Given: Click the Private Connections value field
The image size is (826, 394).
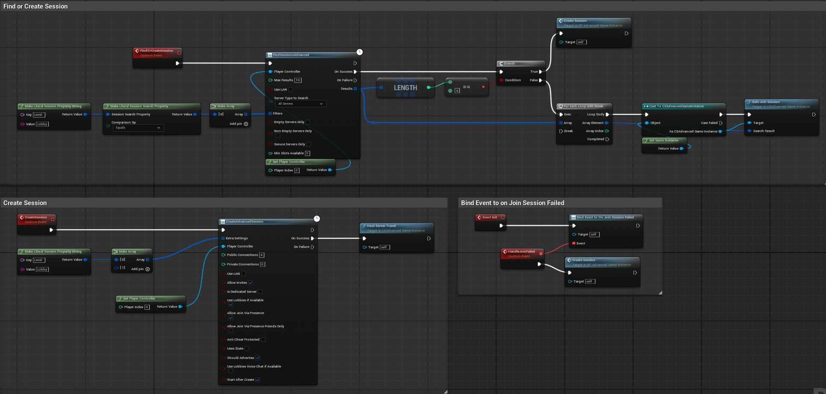Looking at the screenshot, I should pyautogui.click(x=263, y=265).
